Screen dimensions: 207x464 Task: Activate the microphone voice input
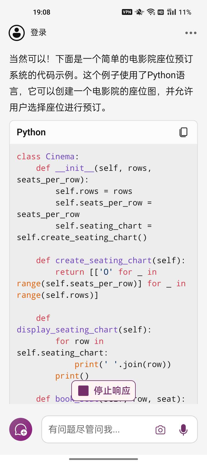click(183, 430)
